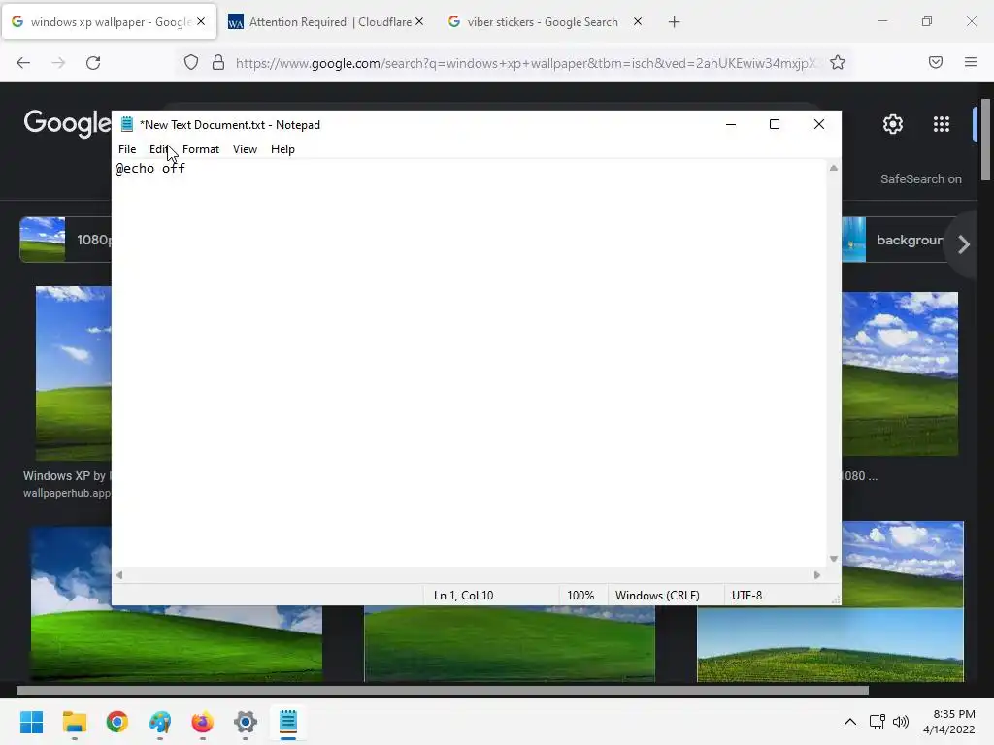The height and width of the screenshot is (745, 994).
Task: Click Notepad vertical scrollbar down arrow
Action: click(x=834, y=559)
